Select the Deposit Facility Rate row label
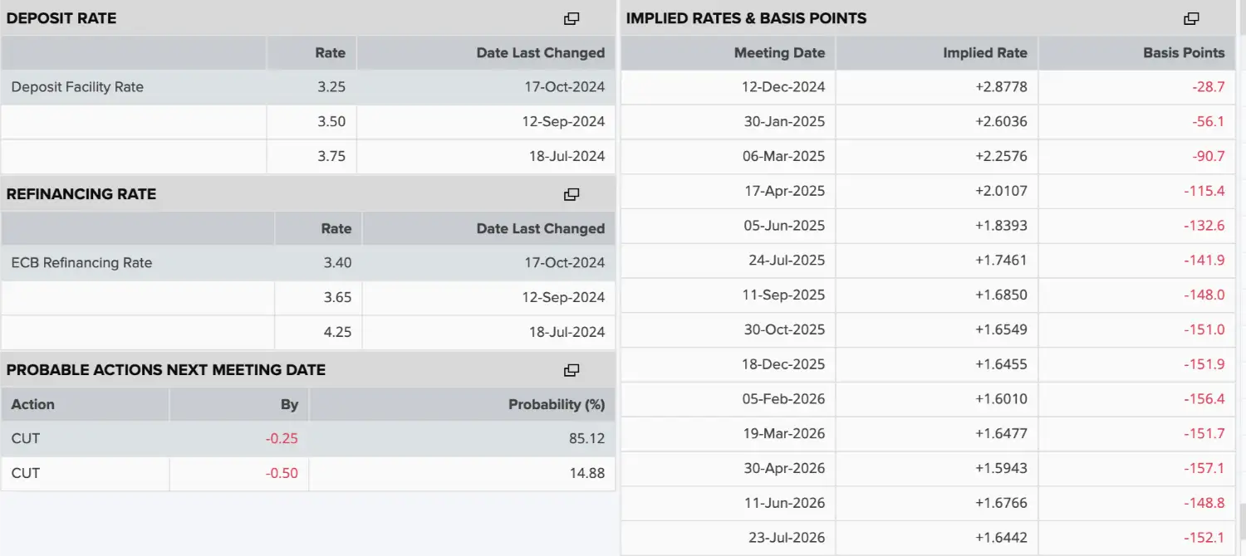Viewport: 1246px width, 556px height. (77, 87)
